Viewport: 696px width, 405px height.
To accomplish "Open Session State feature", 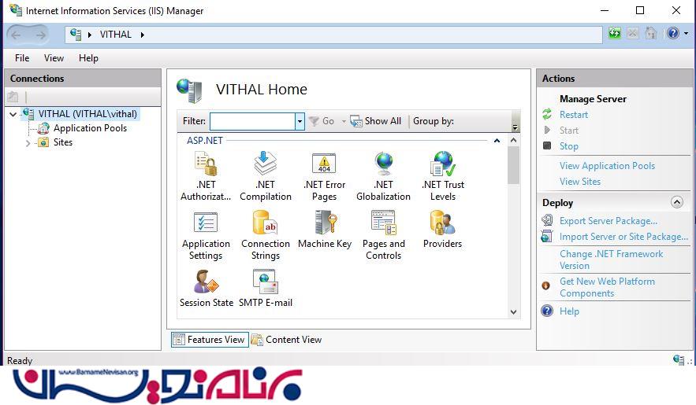I will (x=206, y=288).
